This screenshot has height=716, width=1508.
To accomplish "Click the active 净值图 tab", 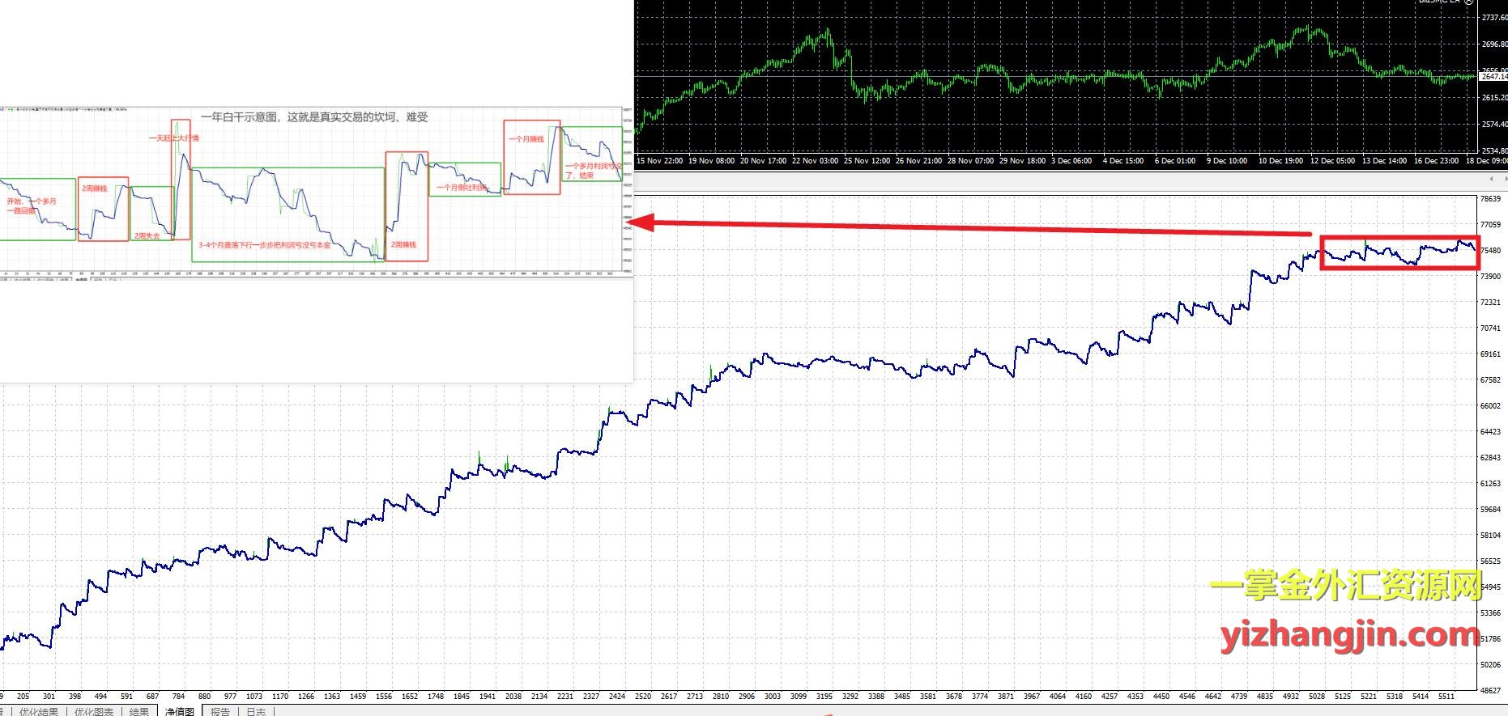I will 180,712.
